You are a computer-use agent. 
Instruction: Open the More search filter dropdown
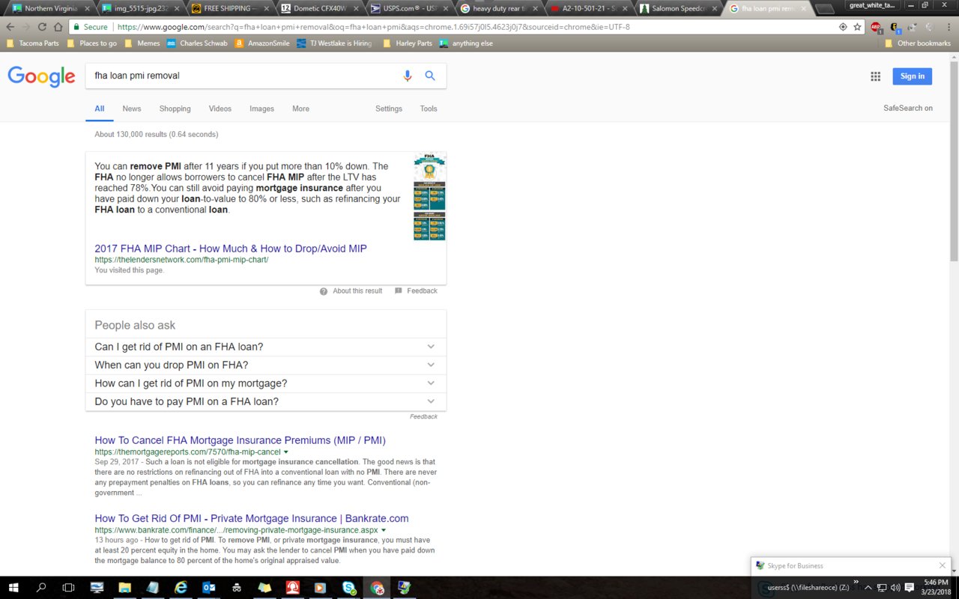(x=300, y=109)
